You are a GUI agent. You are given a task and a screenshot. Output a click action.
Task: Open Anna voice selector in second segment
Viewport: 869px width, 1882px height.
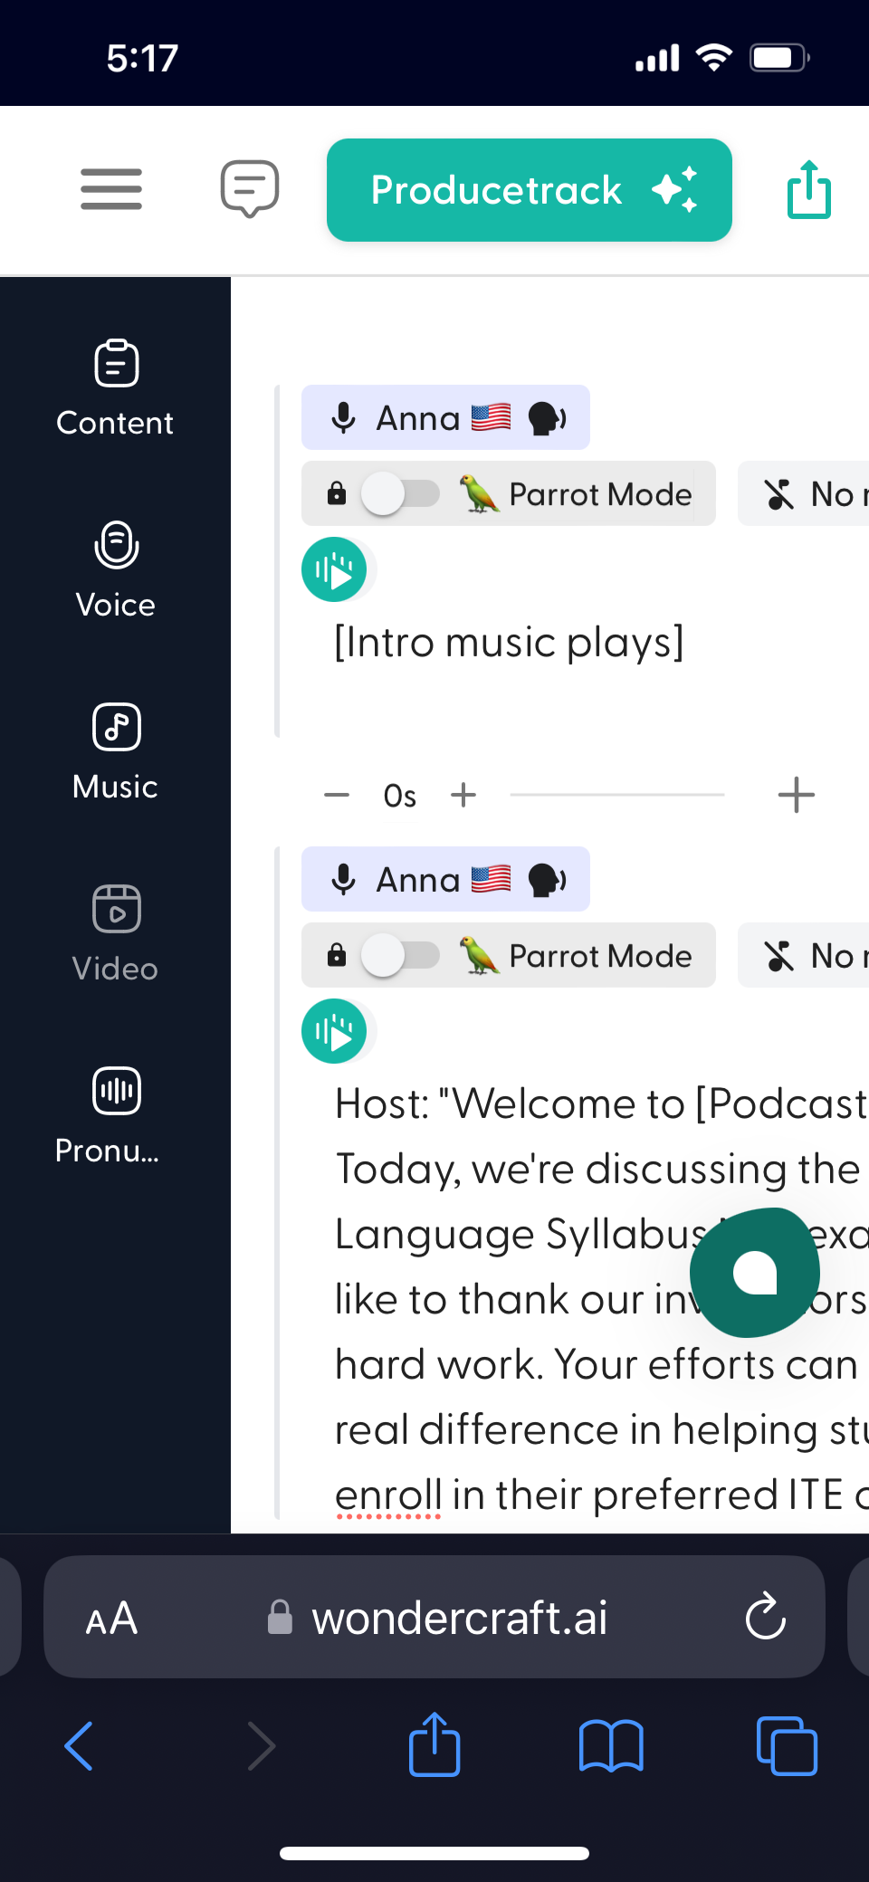coord(445,880)
